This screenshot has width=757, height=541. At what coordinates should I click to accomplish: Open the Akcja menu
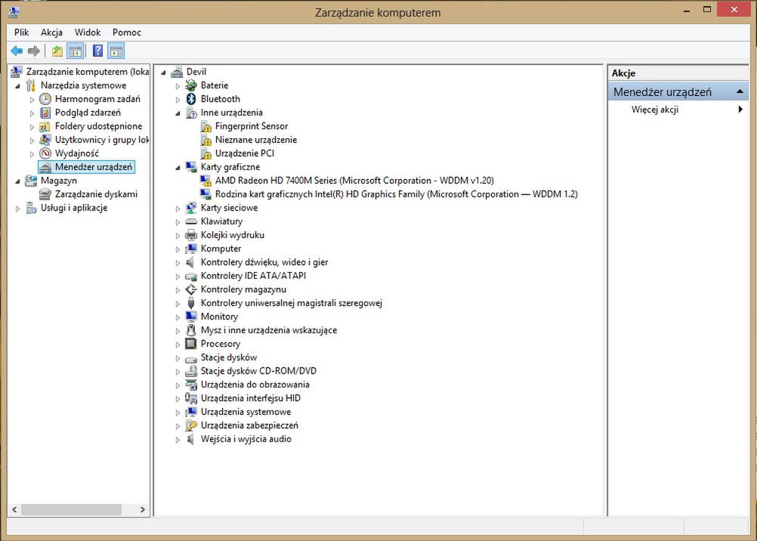51,32
